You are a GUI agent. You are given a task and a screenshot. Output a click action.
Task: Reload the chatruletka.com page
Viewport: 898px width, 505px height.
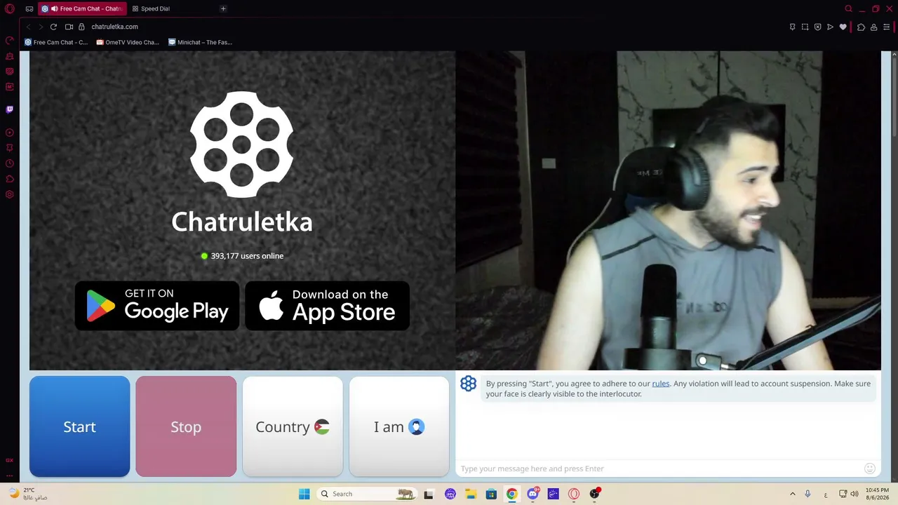coord(53,27)
